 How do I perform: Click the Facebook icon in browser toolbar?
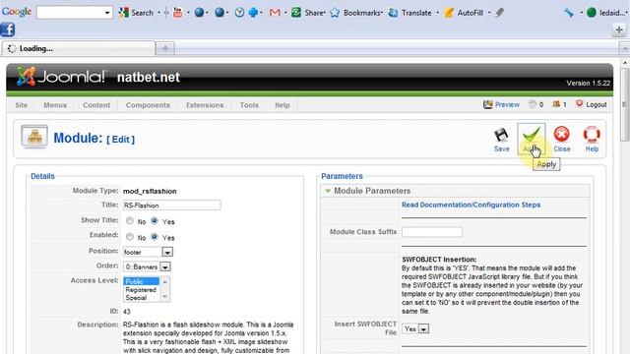click(8, 30)
